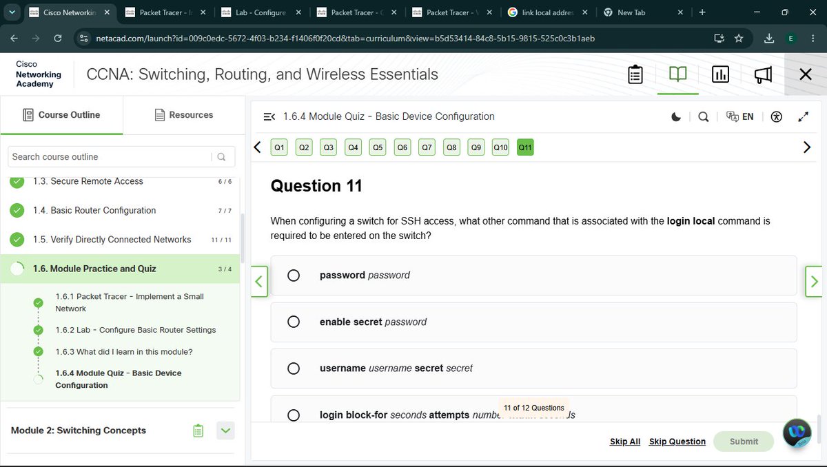Switch to the link local address Google tab
This screenshot has height=467, width=827.
coord(548,12)
